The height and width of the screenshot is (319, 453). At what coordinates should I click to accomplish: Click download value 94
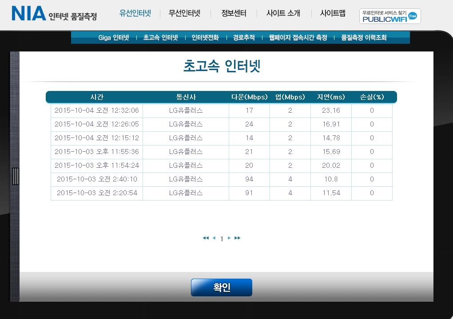(x=249, y=179)
